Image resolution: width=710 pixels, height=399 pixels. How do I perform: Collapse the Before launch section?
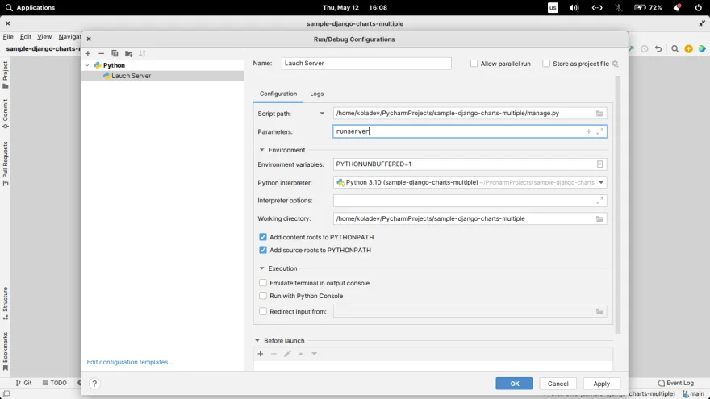[x=257, y=341]
